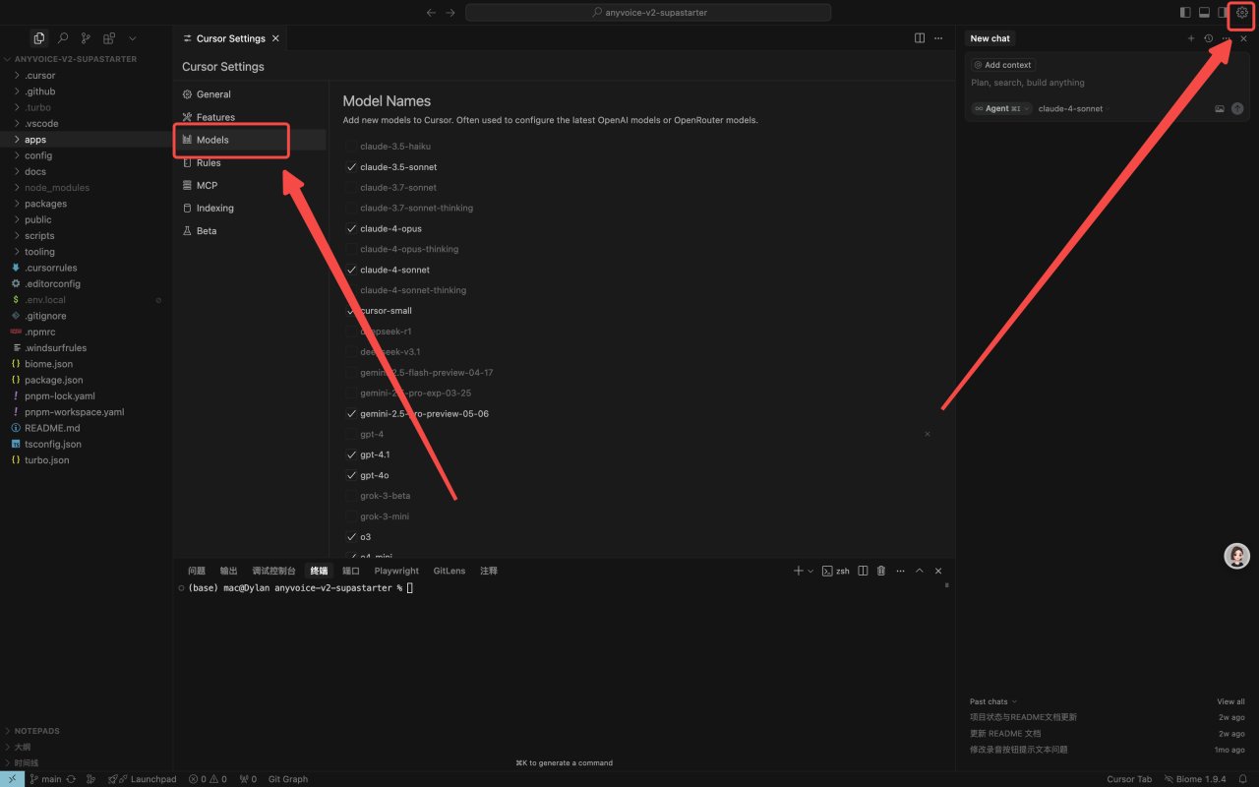Open the Source Control view icon

(x=86, y=38)
